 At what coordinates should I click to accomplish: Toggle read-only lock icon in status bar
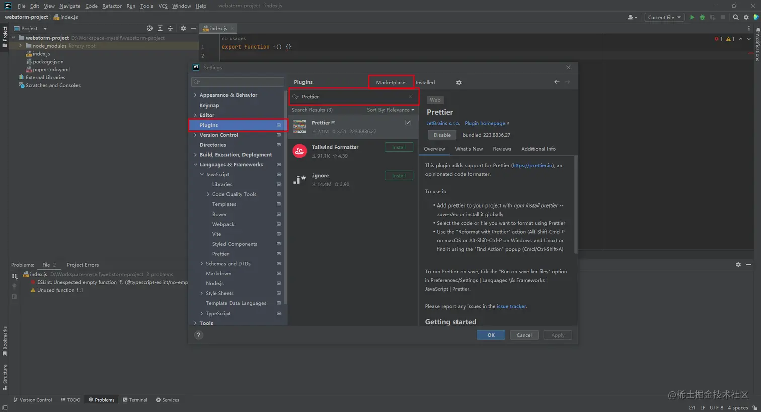755,408
